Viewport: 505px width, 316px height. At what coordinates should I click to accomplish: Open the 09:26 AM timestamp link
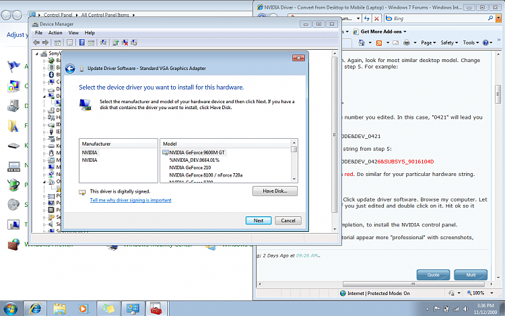point(306,255)
